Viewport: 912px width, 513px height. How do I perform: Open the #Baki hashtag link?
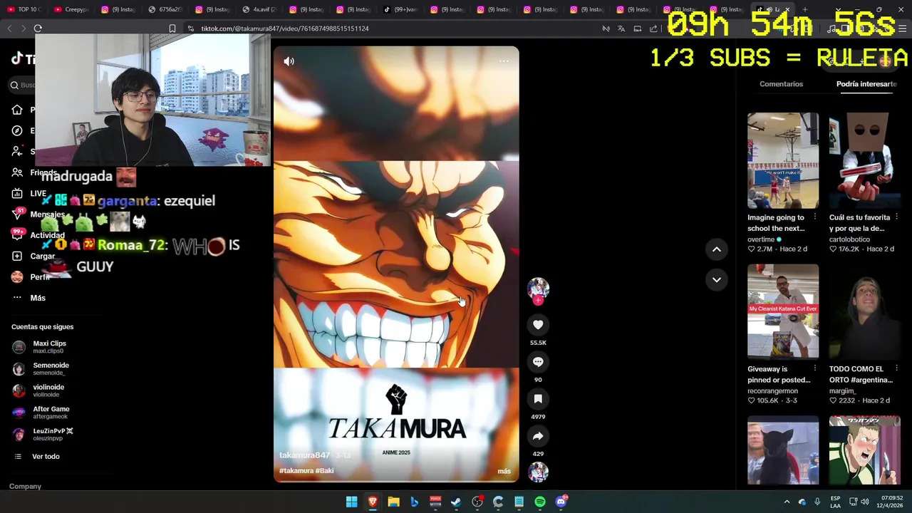coord(324,471)
